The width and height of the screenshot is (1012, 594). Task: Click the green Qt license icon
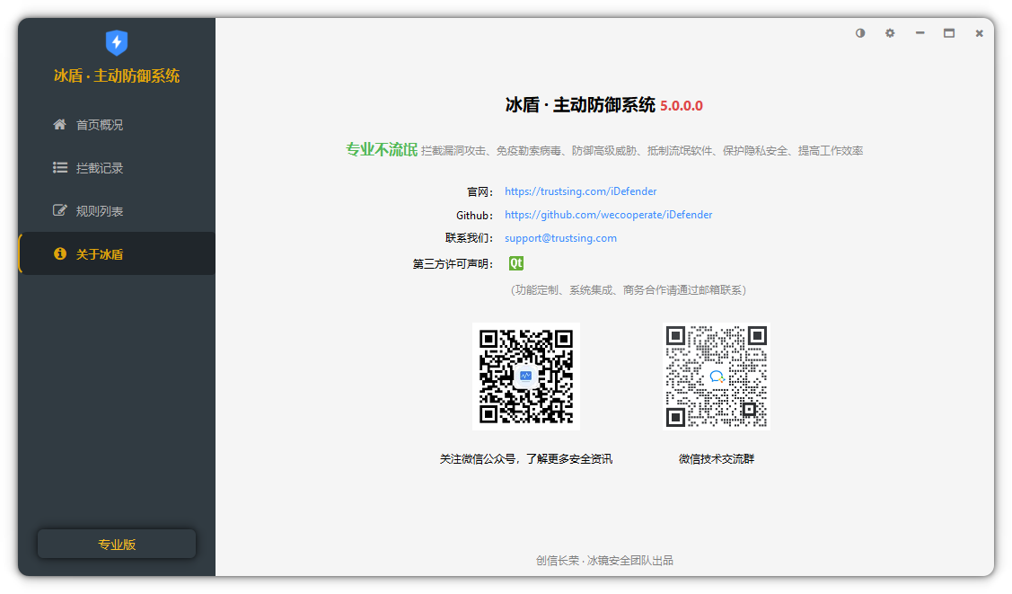pos(516,262)
